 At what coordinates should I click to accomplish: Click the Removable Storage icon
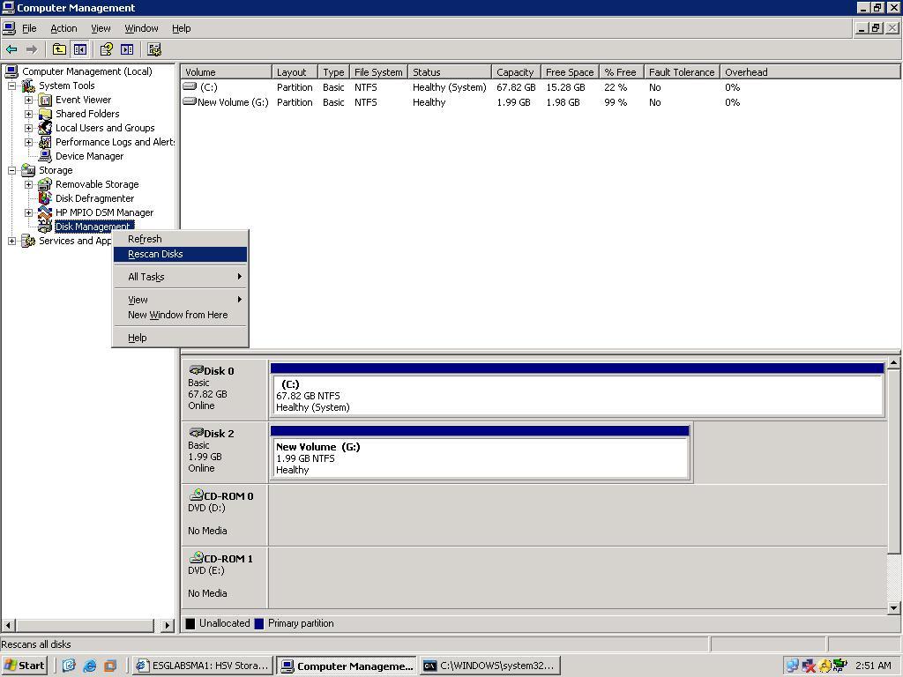coord(45,184)
